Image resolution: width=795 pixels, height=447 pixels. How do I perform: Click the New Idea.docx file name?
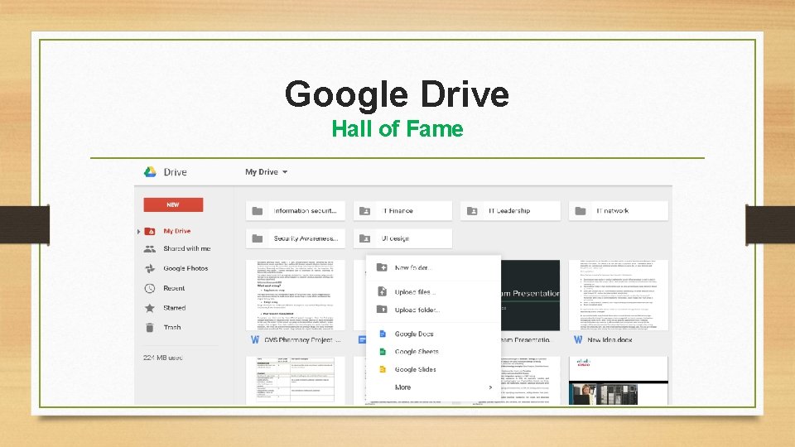[610, 340]
